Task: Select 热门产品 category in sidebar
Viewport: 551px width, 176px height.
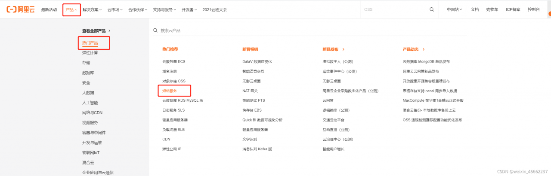Action: [90, 43]
